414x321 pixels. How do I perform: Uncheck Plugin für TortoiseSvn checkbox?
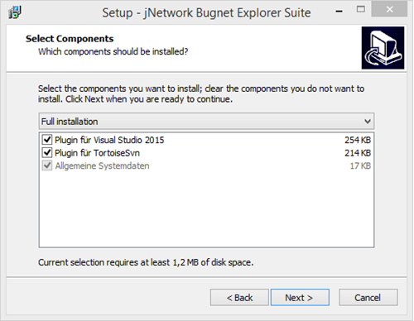(47, 152)
